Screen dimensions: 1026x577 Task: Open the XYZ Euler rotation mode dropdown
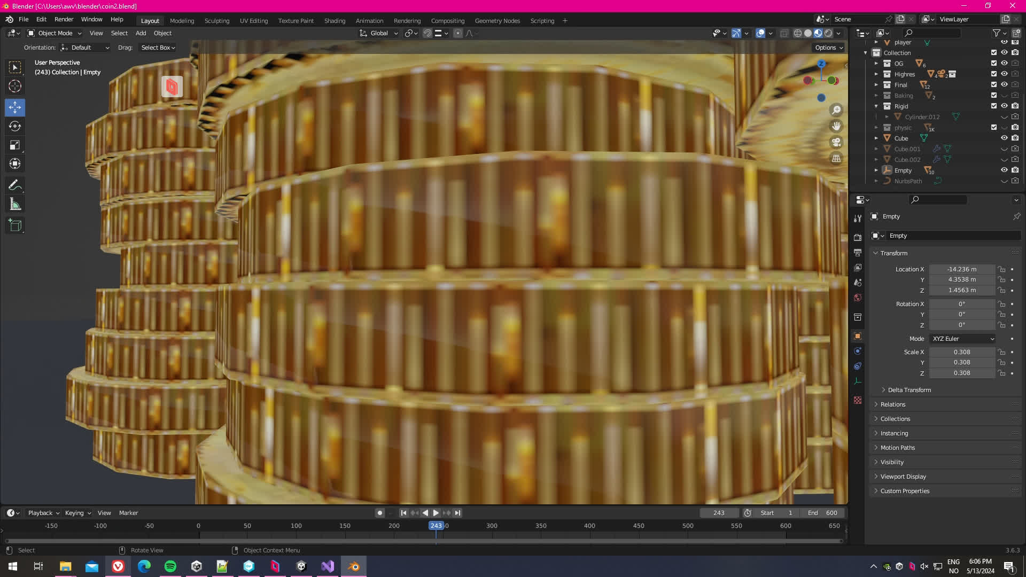click(x=963, y=339)
